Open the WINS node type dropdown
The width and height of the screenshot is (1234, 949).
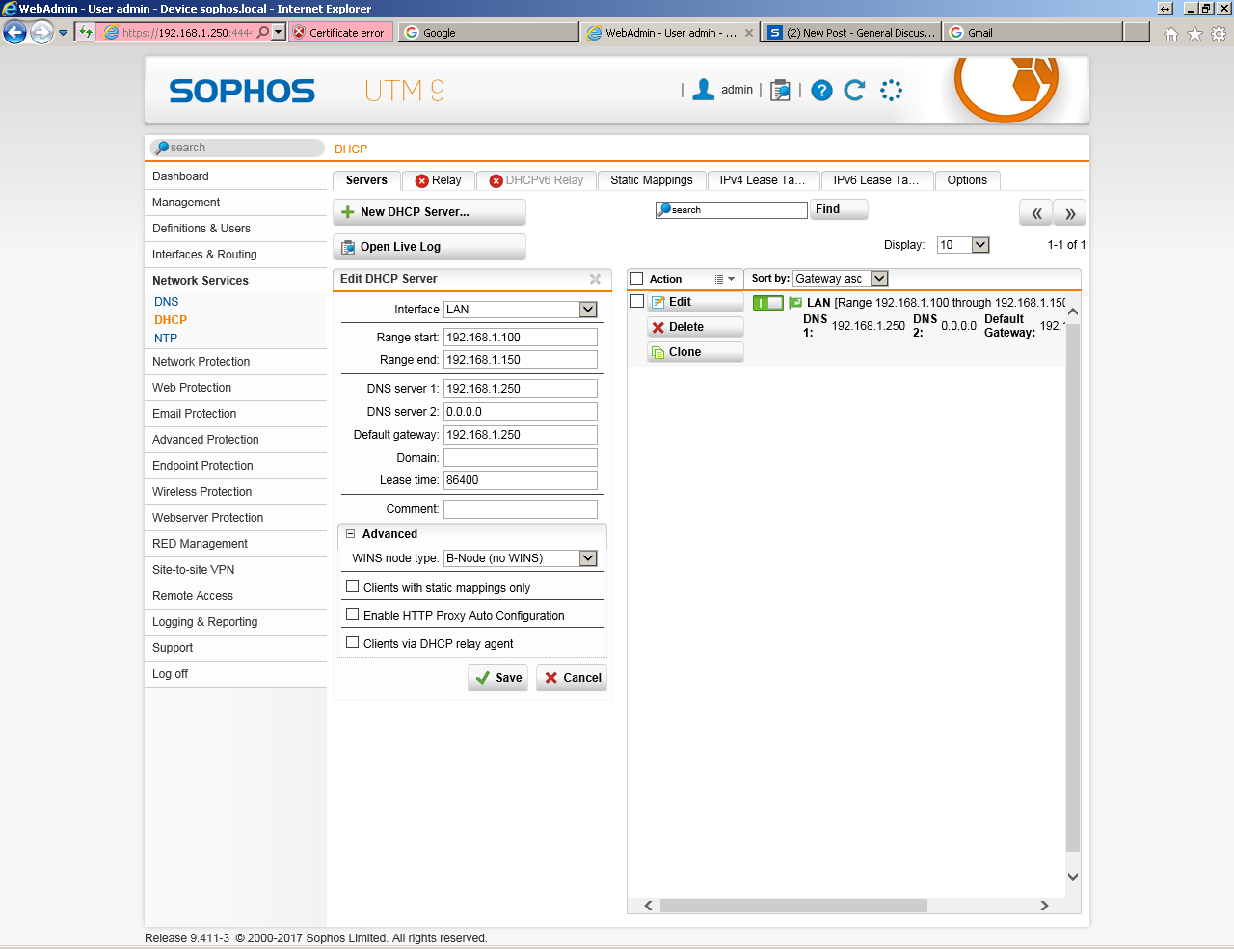[x=521, y=558]
